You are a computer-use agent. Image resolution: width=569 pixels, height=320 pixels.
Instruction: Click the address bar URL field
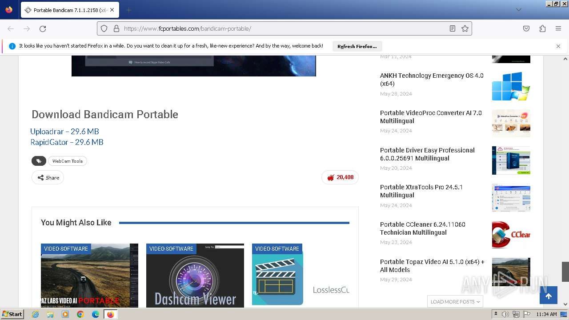point(284,28)
